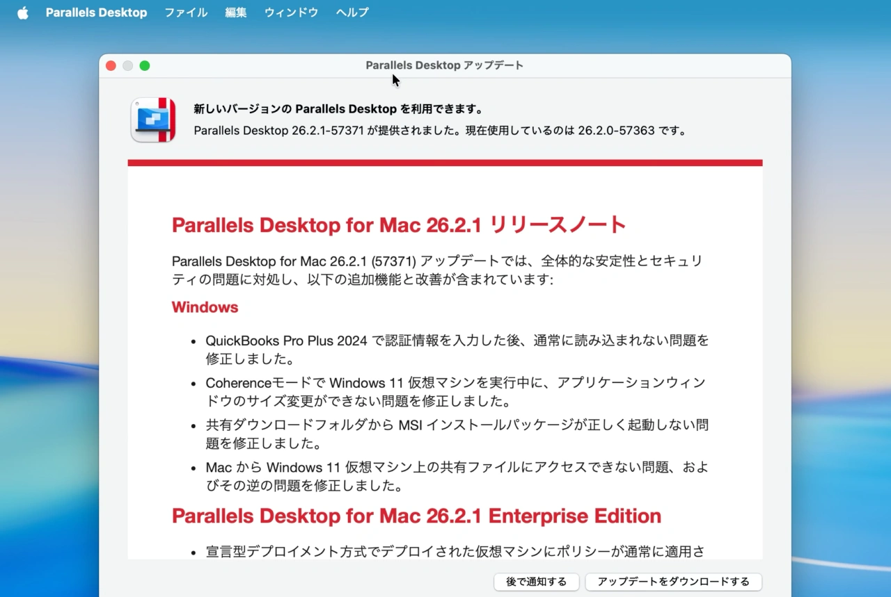Click the Enterprise Edition heading
891x597 pixels.
pos(416,516)
